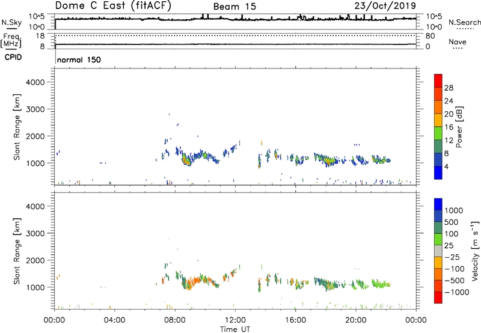The width and height of the screenshot is (481, 333).
Task: Click the "Nave" legend label
Action: tap(458, 41)
